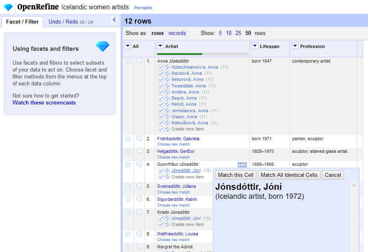Flag row 4 Gunnfríður Jónsdóttir

[139, 165]
